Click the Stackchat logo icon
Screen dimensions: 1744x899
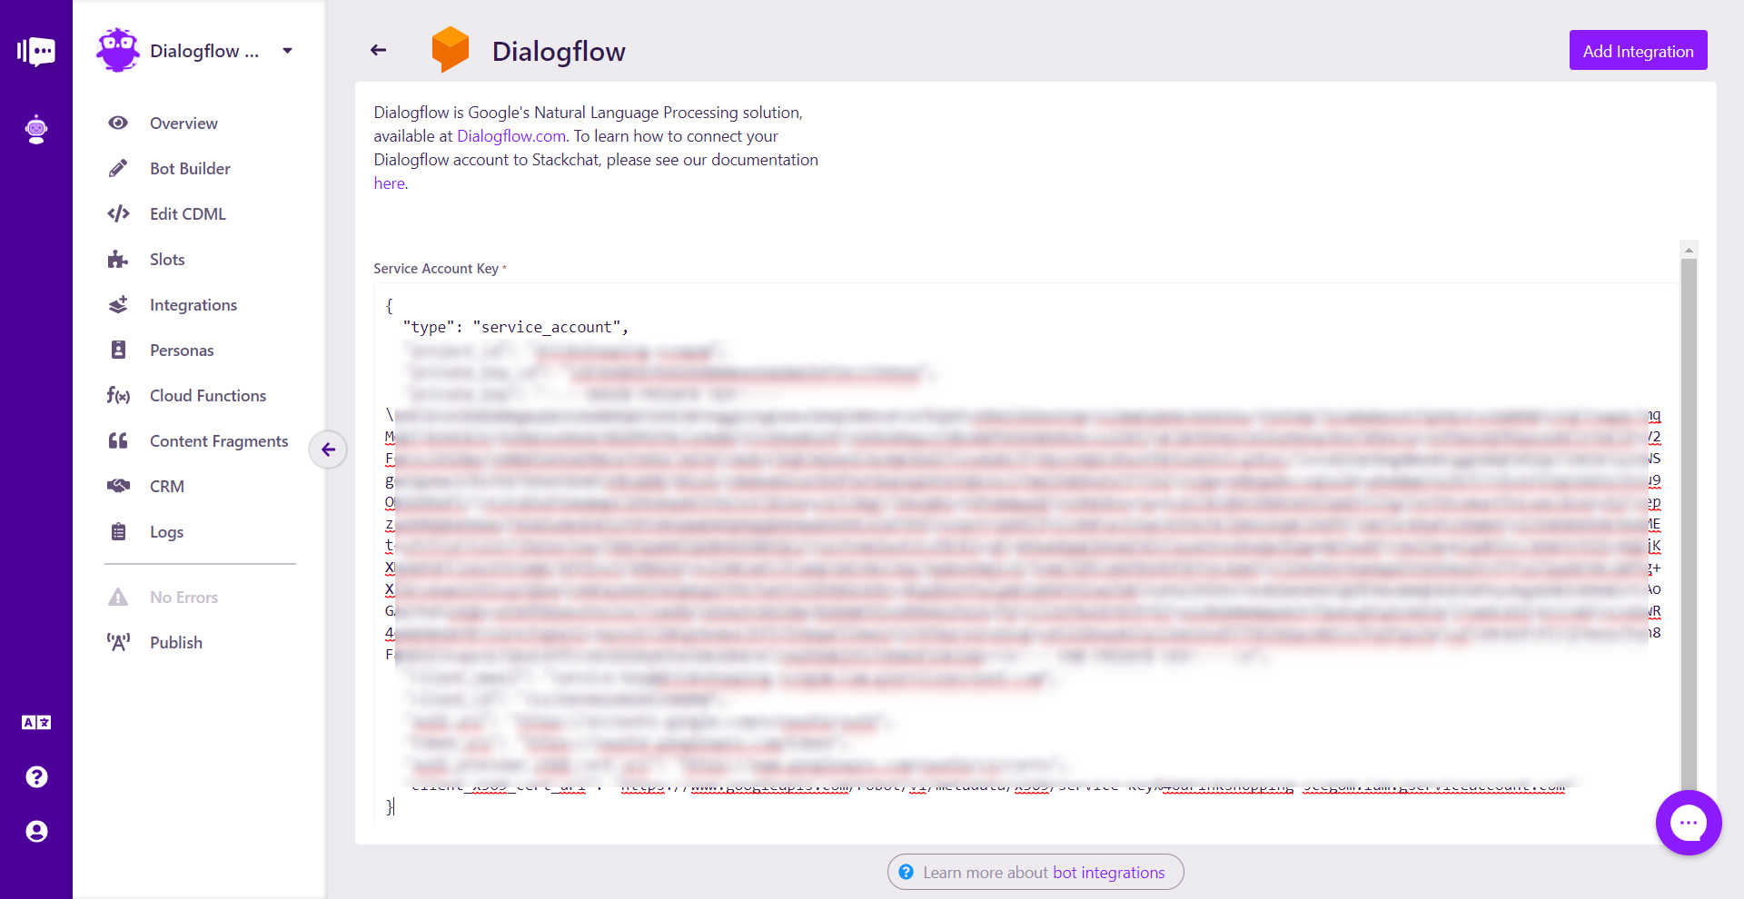click(36, 51)
